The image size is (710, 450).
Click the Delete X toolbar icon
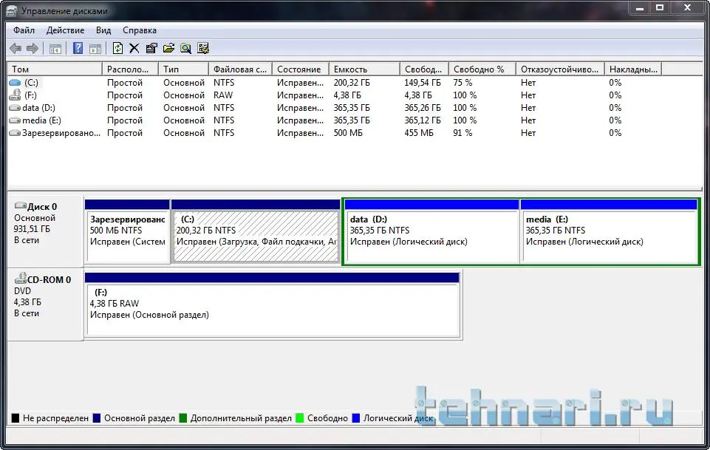point(134,48)
